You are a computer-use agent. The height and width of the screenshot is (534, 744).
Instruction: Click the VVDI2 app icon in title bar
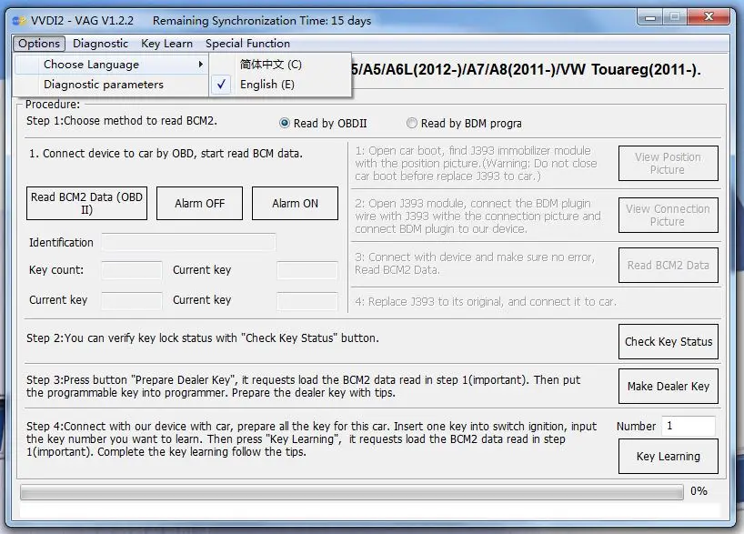tap(18, 21)
